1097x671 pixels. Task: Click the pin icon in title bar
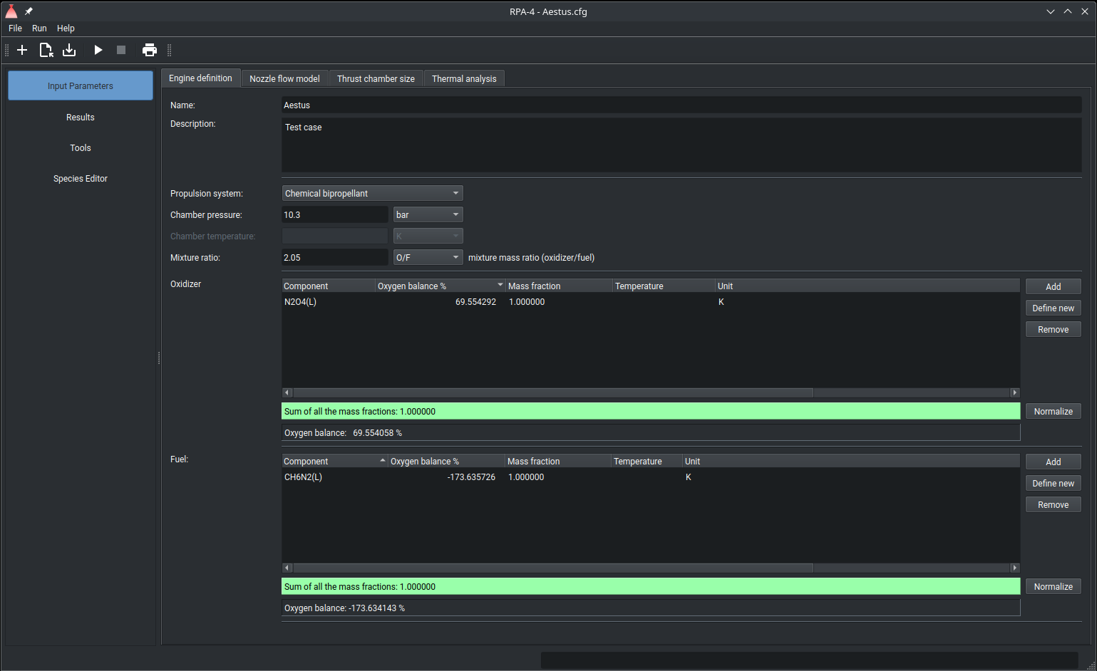29,11
